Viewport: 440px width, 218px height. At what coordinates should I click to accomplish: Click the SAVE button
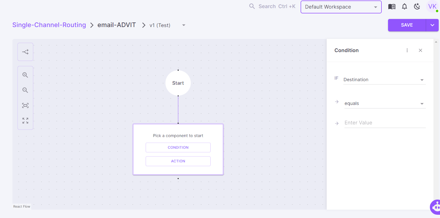[407, 25]
